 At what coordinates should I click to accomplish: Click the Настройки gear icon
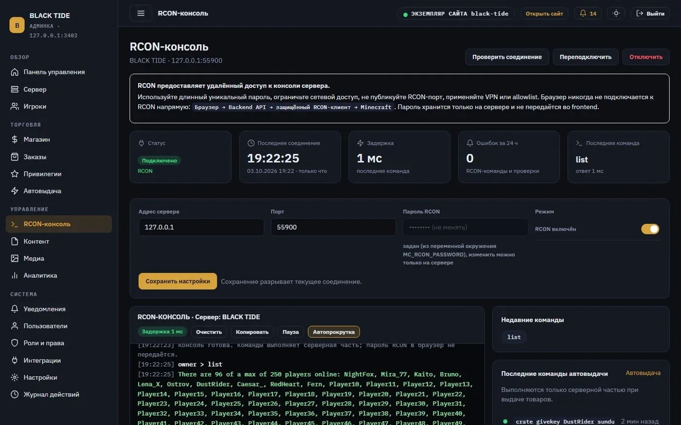tap(15, 377)
